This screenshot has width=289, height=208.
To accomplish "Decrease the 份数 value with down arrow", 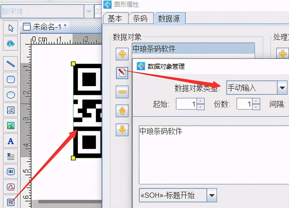I will click(x=256, y=107).
